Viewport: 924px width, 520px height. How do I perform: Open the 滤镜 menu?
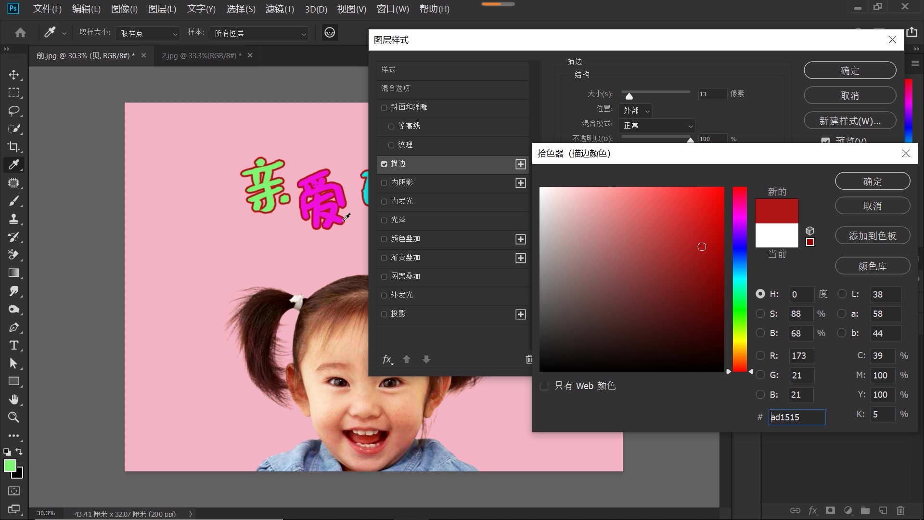coord(279,9)
